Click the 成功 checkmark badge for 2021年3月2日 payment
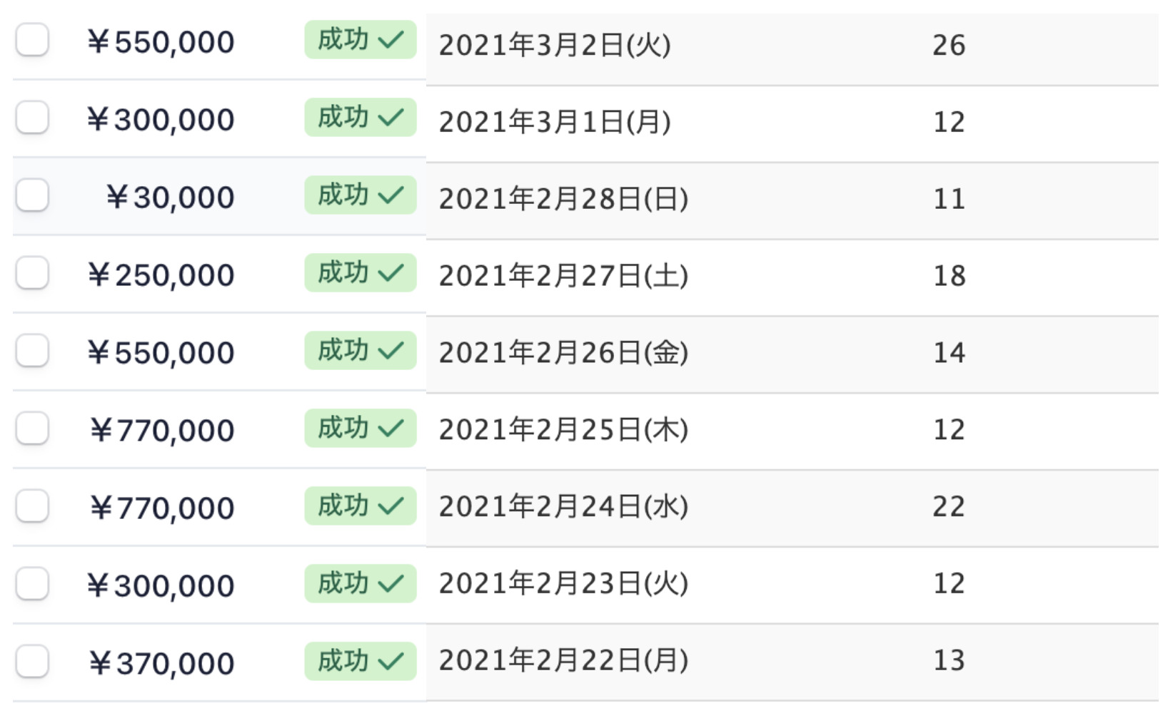1168x703 pixels. (361, 40)
